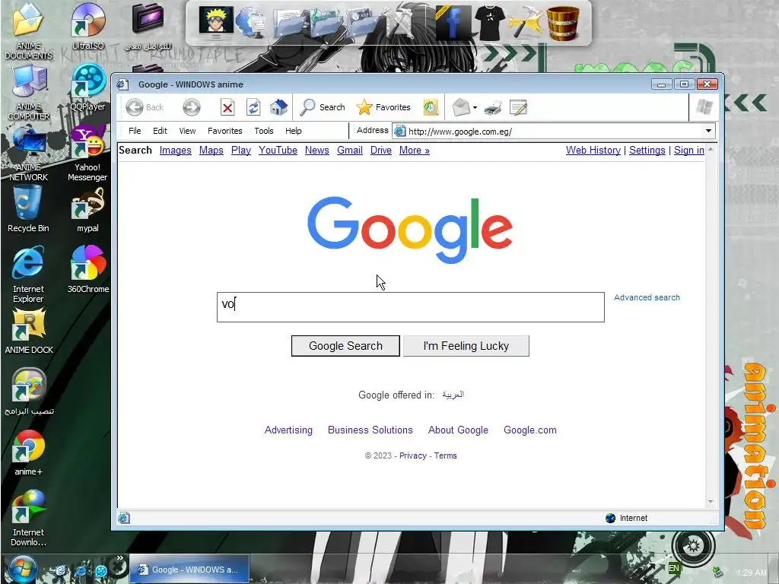Stop page loading with red X icon

227,107
